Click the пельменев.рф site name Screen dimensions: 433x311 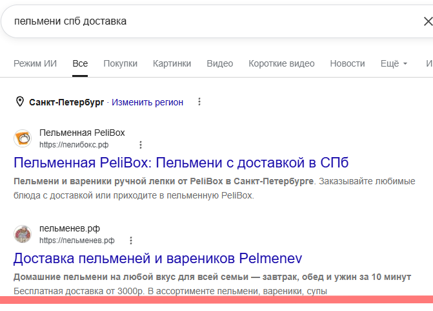click(70, 228)
